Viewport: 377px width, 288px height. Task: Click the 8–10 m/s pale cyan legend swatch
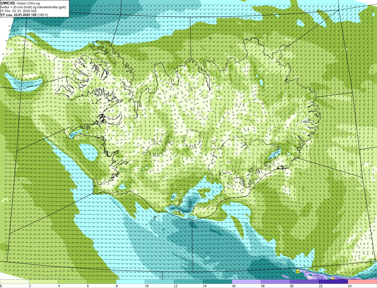(x=130, y=282)
